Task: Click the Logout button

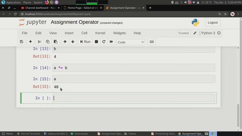Action: (x=213, y=23)
